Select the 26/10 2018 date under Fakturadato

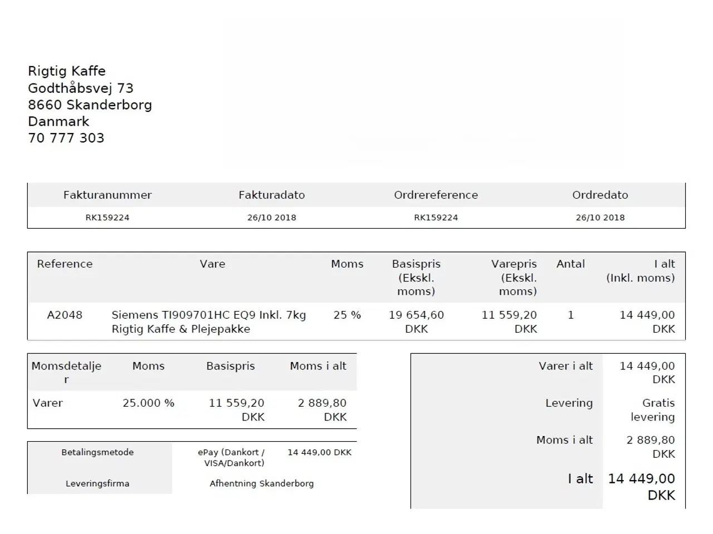pos(272,217)
